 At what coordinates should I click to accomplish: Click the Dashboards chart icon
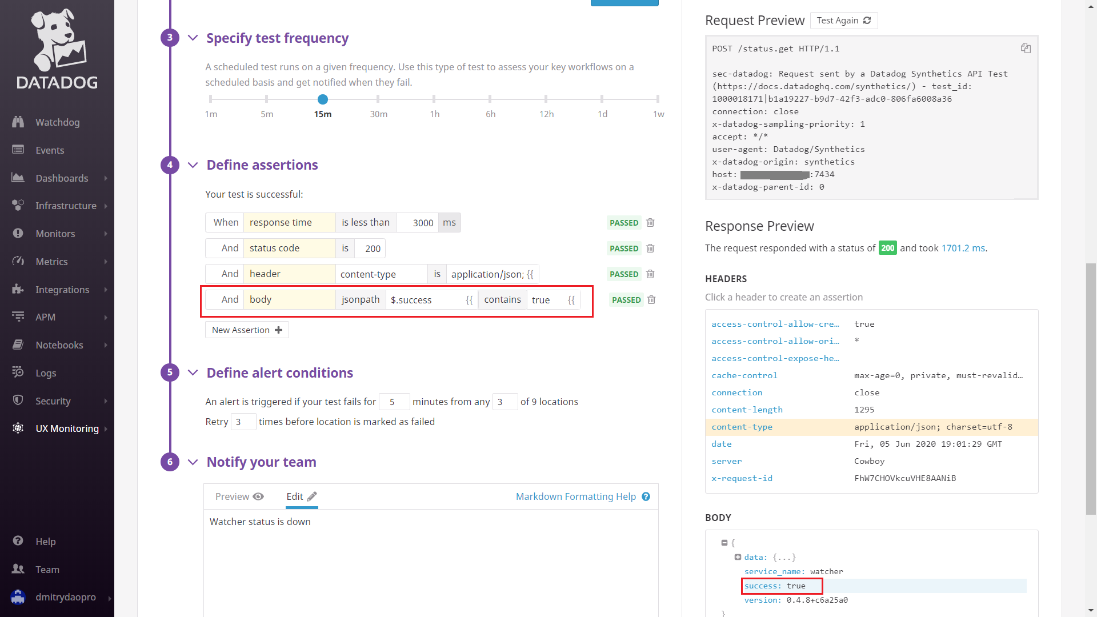point(18,178)
